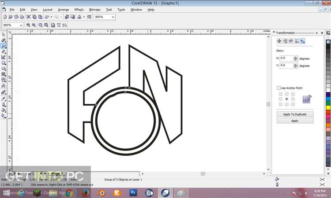Screen dimensions: 331x198
Task: Click the Paste toolbar icon
Action: 40,17
